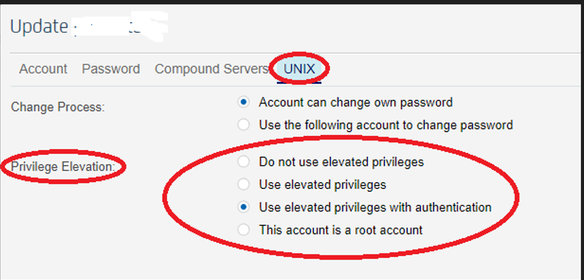Click the 'Update' page heading

click(x=39, y=27)
